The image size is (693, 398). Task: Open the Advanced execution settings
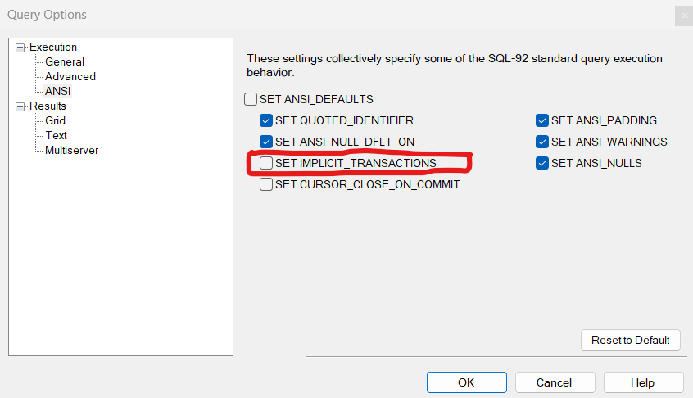point(70,76)
